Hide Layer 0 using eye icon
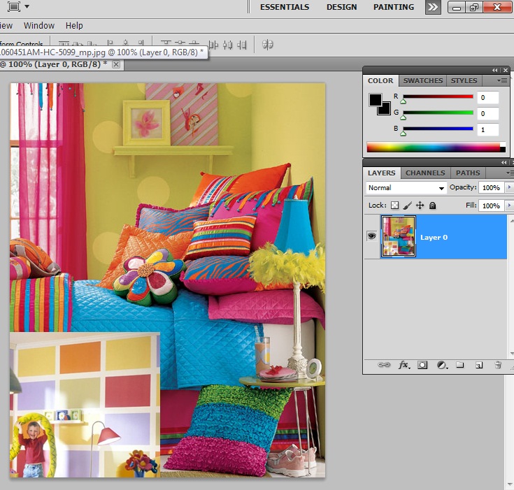The image size is (514, 490). pyautogui.click(x=371, y=237)
